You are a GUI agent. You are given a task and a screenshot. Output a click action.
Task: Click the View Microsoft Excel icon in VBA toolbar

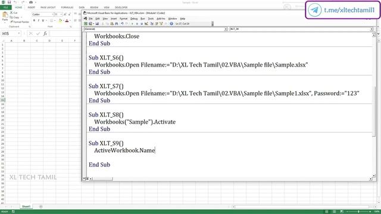[x=86, y=24]
